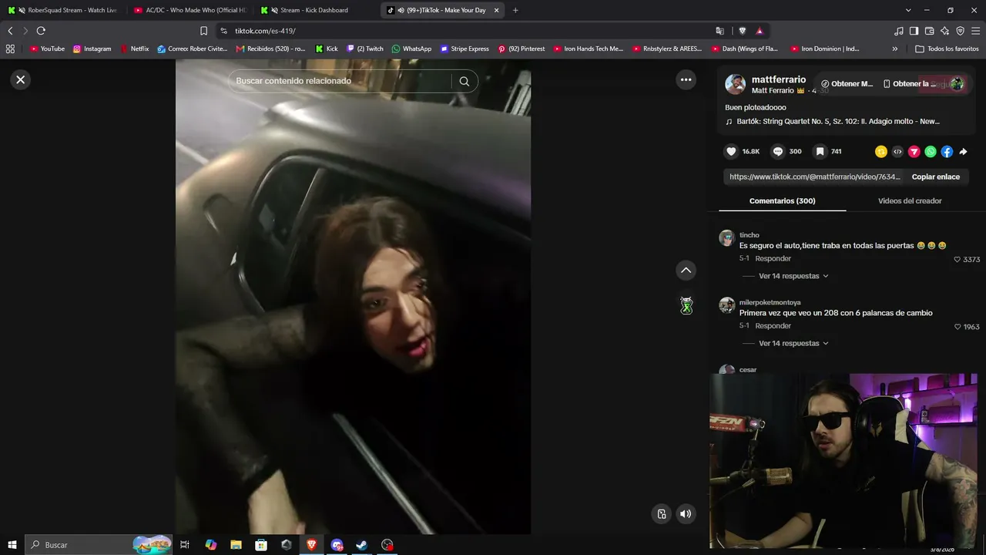This screenshot has height=555, width=986.
Task: Open the tab search dropdown arrow
Action: [908, 10]
